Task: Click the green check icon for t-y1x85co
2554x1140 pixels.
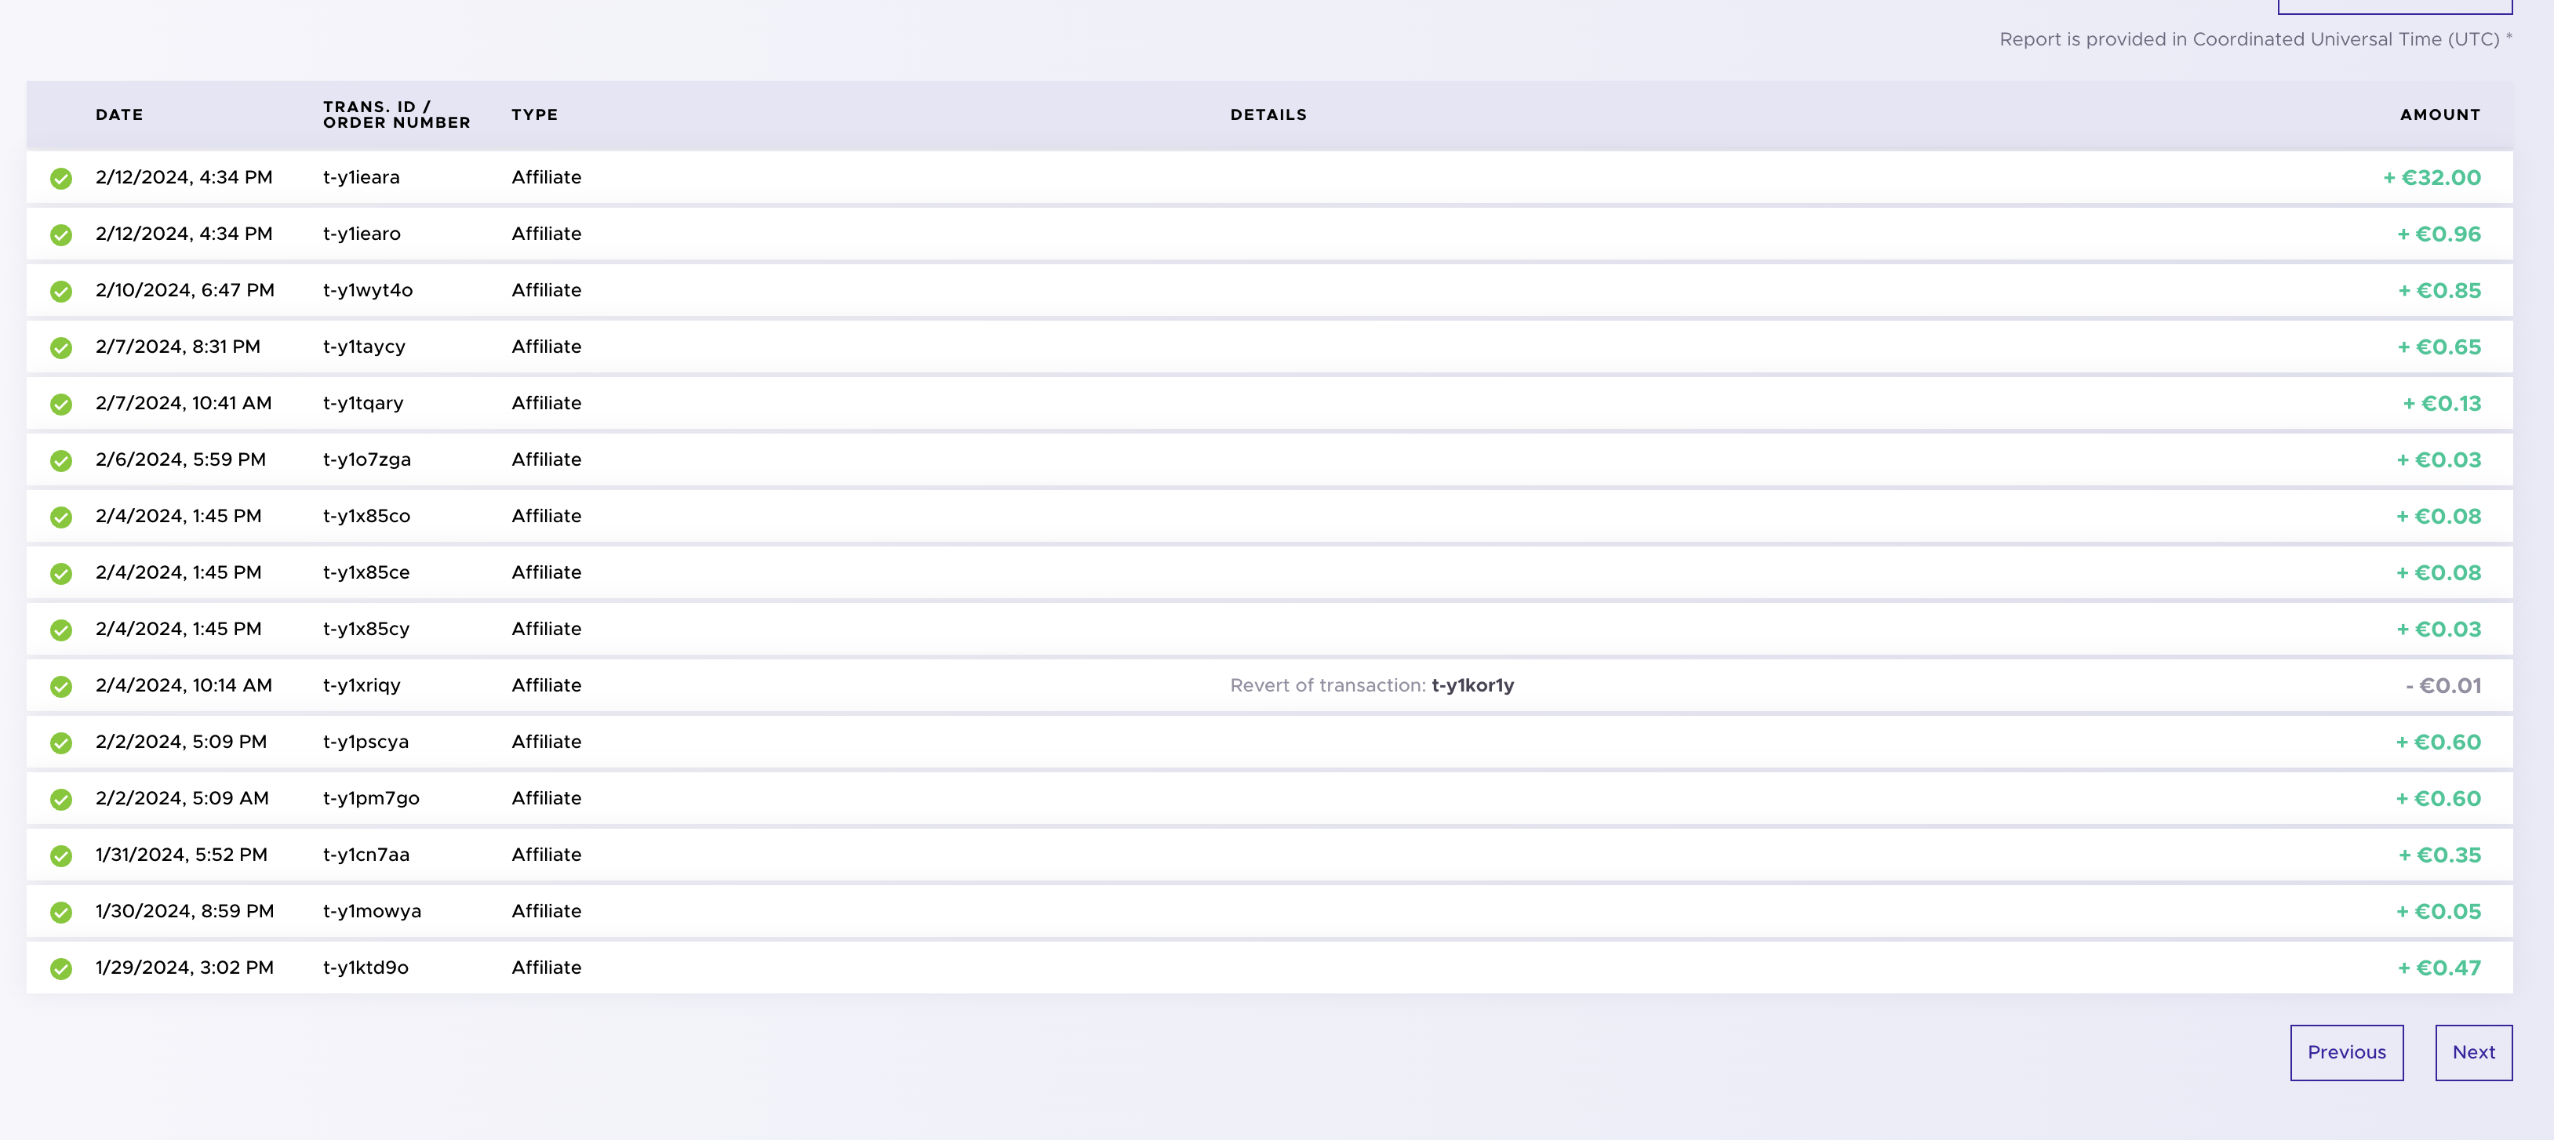Action: (x=61, y=517)
